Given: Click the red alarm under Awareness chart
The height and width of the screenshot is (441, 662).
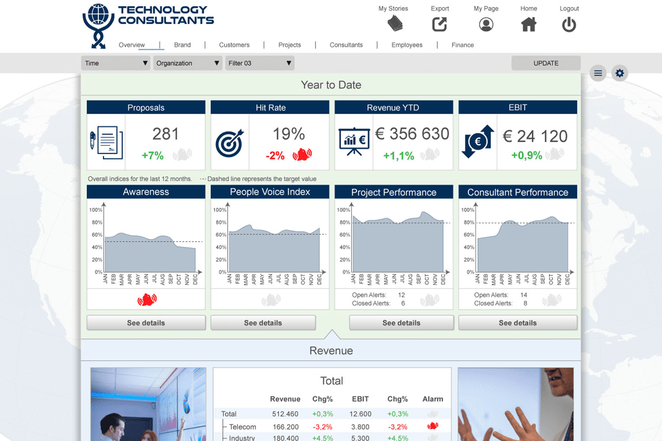Looking at the screenshot, I should (147, 300).
